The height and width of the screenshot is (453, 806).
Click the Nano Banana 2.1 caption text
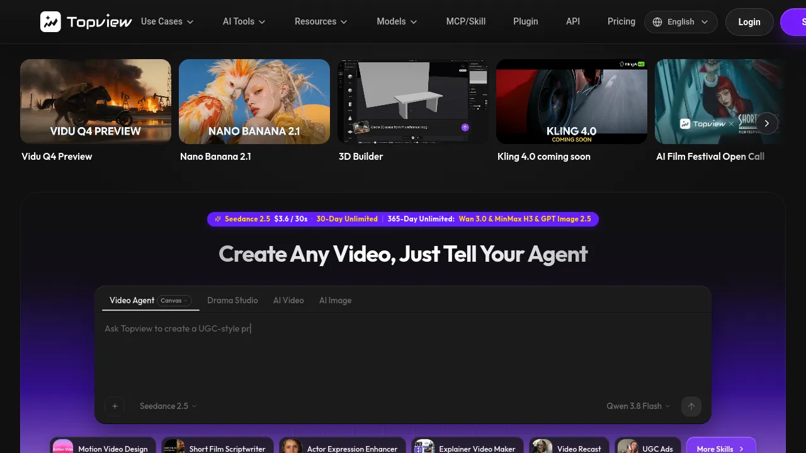(215, 157)
